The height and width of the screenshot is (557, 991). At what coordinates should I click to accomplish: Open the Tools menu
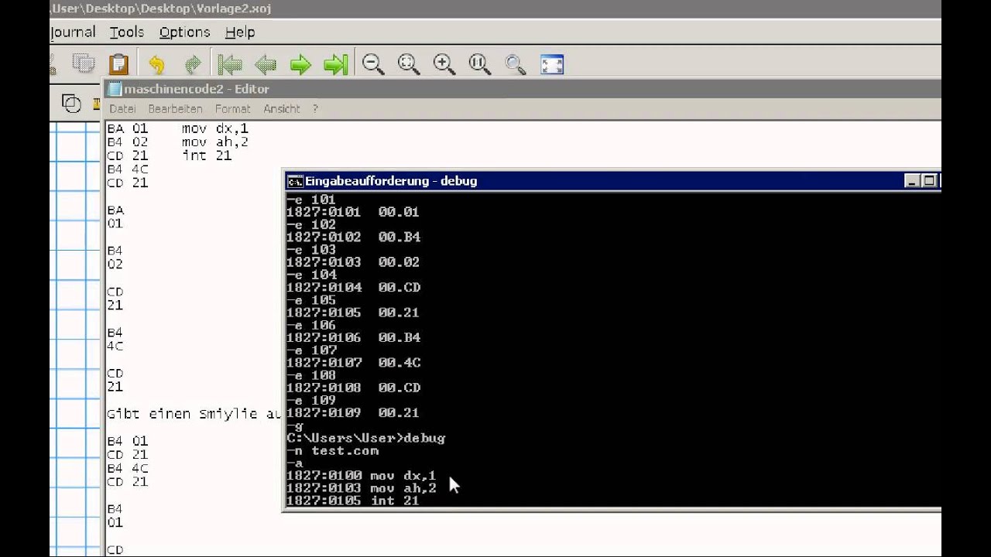point(126,32)
